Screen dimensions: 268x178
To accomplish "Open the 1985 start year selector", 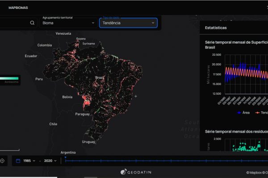I will [x=29, y=161].
